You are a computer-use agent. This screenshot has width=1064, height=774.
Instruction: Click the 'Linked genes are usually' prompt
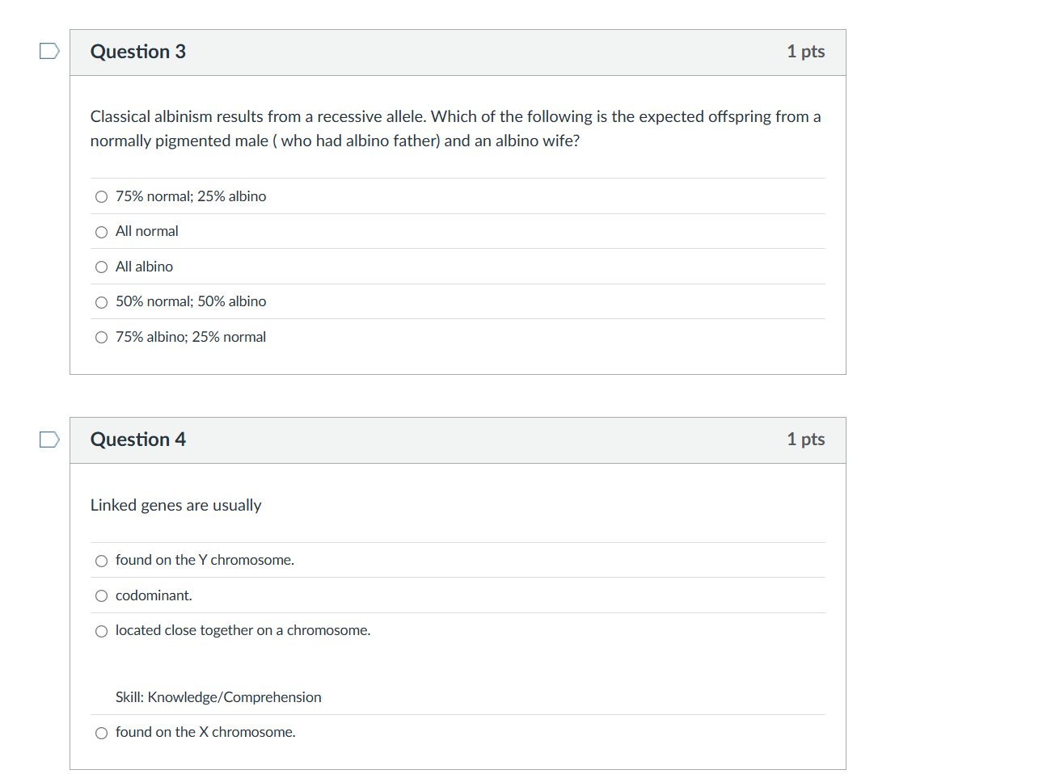click(x=175, y=505)
